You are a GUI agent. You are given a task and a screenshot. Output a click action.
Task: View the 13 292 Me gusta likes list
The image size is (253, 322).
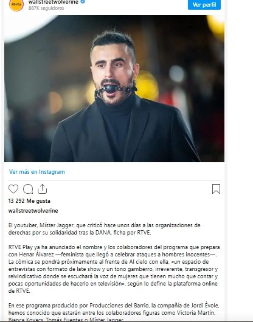point(29,201)
